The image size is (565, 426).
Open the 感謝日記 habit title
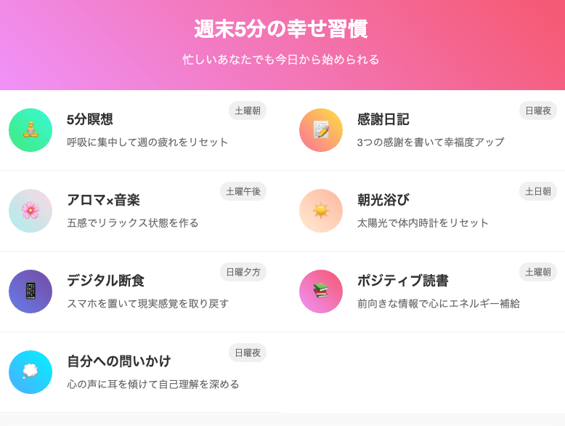[x=383, y=119]
